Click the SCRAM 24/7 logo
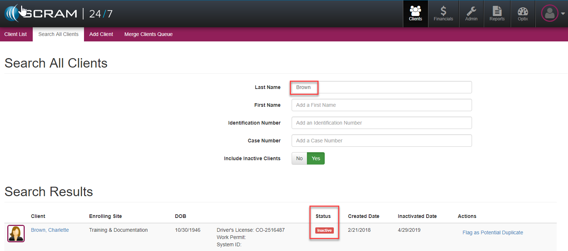Screen dimensions: 568x251 tap(58, 14)
